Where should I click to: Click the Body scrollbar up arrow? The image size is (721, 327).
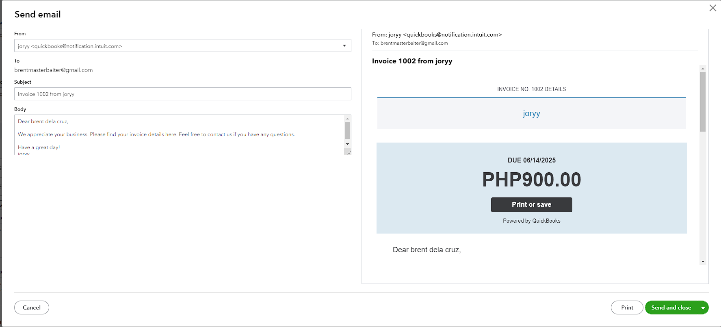pyautogui.click(x=347, y=118)
